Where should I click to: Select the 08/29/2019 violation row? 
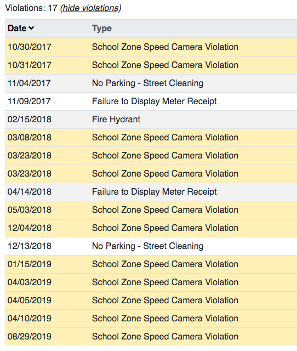pyautogui.click(x=151, y=337)
